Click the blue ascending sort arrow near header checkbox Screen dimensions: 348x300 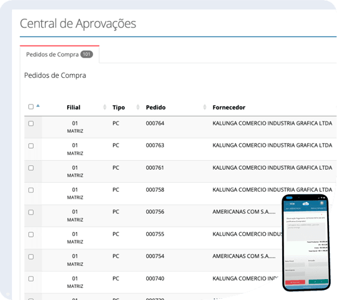(38, 106)
